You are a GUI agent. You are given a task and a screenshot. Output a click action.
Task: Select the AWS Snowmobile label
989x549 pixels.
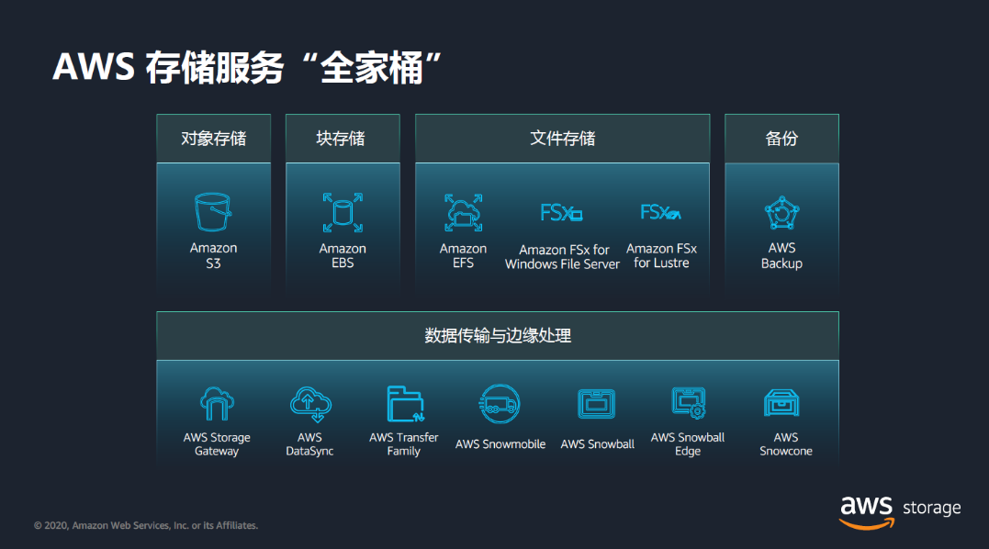point(500,443)
